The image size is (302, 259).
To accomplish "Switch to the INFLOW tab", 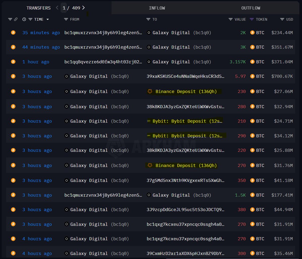I will (157, 8).
